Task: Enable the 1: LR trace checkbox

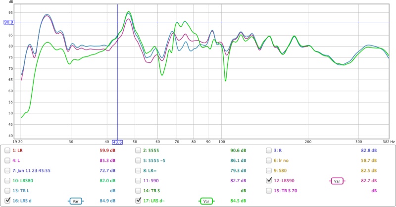Action: [7, 151]
